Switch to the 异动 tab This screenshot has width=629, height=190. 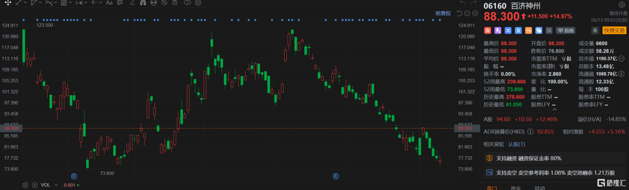pos(539,187)
